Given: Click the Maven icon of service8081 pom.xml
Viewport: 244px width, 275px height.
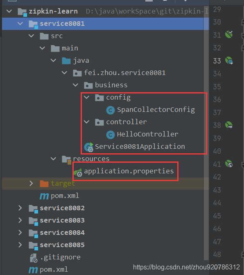Looking at the screenshot, I should [x=44, y=196].
